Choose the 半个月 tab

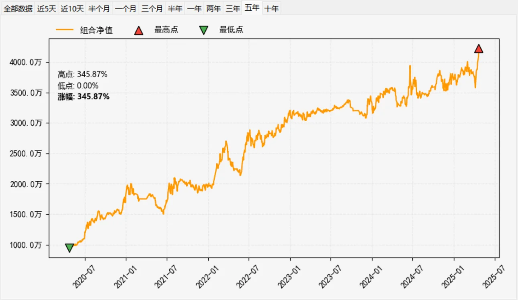coord(99,8)
